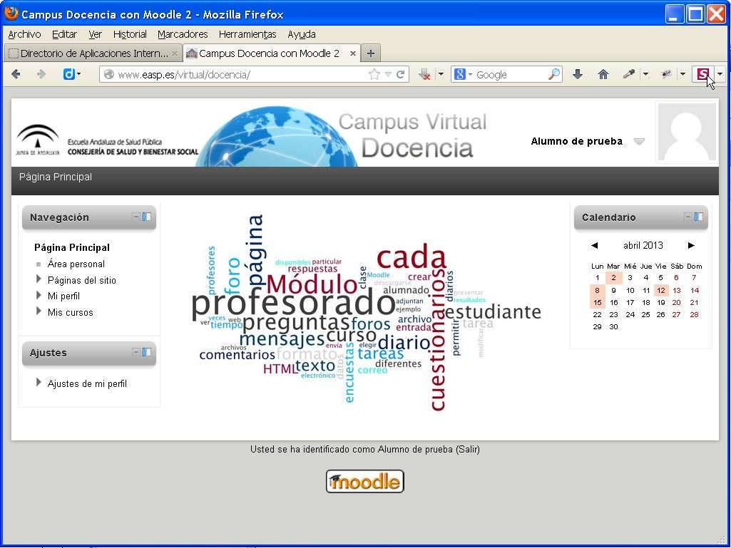
Task: Expand Ajustes de mi perfil
Action: tap(39, 383)
